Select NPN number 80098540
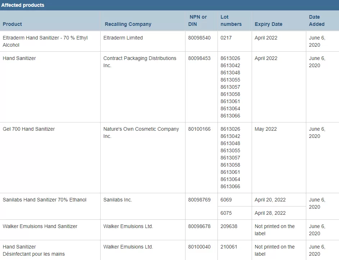Image resolution: width=339 pixels, height=260 pixels. (x=199, y=38)
